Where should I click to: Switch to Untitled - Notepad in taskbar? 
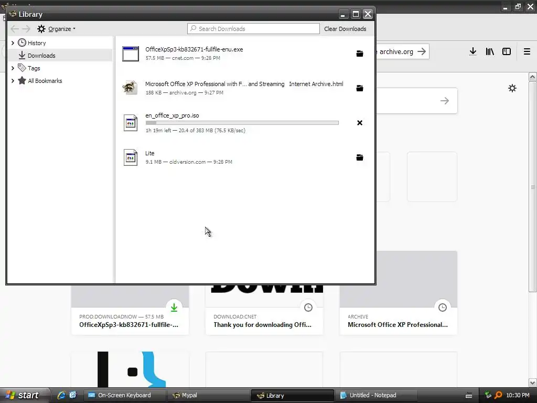coord(375,395)
